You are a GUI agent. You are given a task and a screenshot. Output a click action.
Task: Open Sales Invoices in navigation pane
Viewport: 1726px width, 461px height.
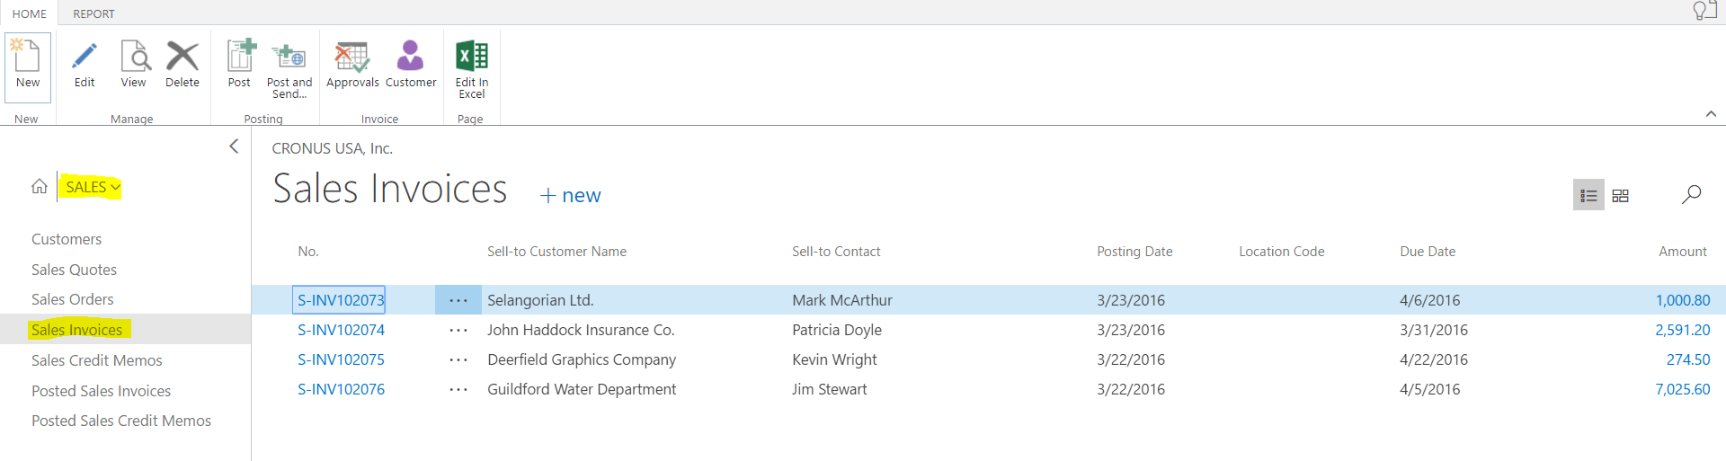pyautogui.click(x=77, y=330)
